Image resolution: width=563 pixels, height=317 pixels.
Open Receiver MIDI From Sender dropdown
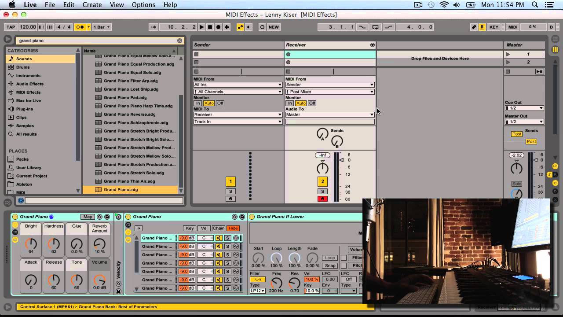[x=330, y=85]
